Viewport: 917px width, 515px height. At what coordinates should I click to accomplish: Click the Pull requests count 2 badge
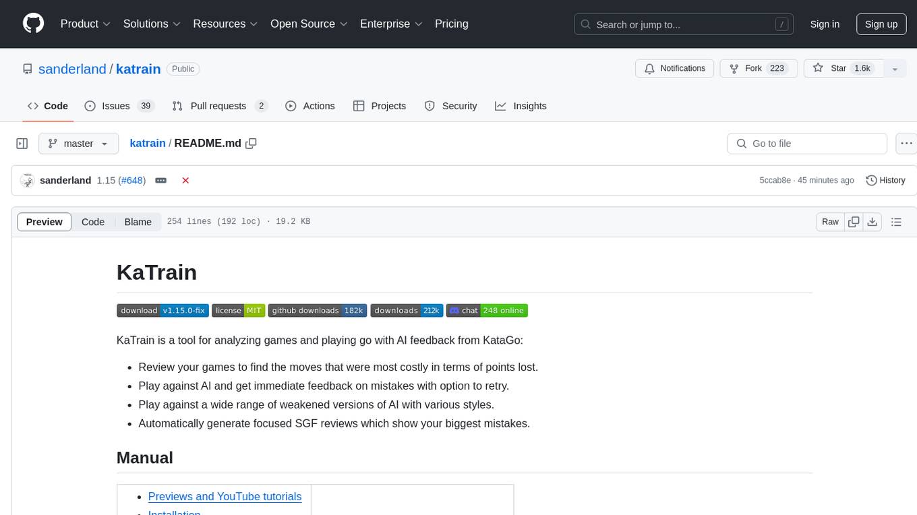click(x=262, y=106)
